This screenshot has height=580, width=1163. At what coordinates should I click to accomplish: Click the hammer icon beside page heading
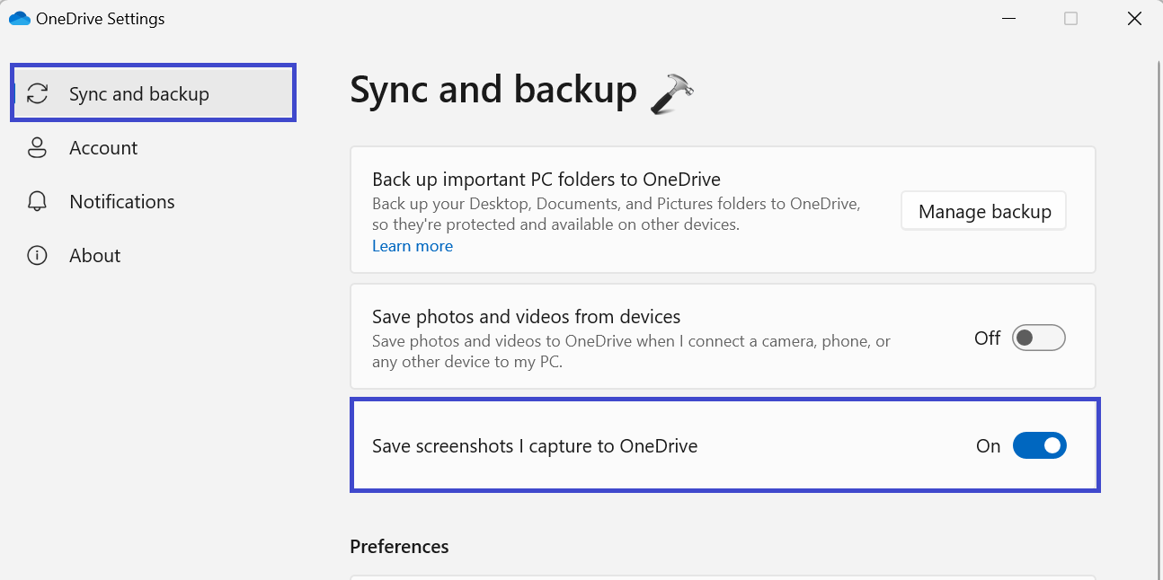672,93
